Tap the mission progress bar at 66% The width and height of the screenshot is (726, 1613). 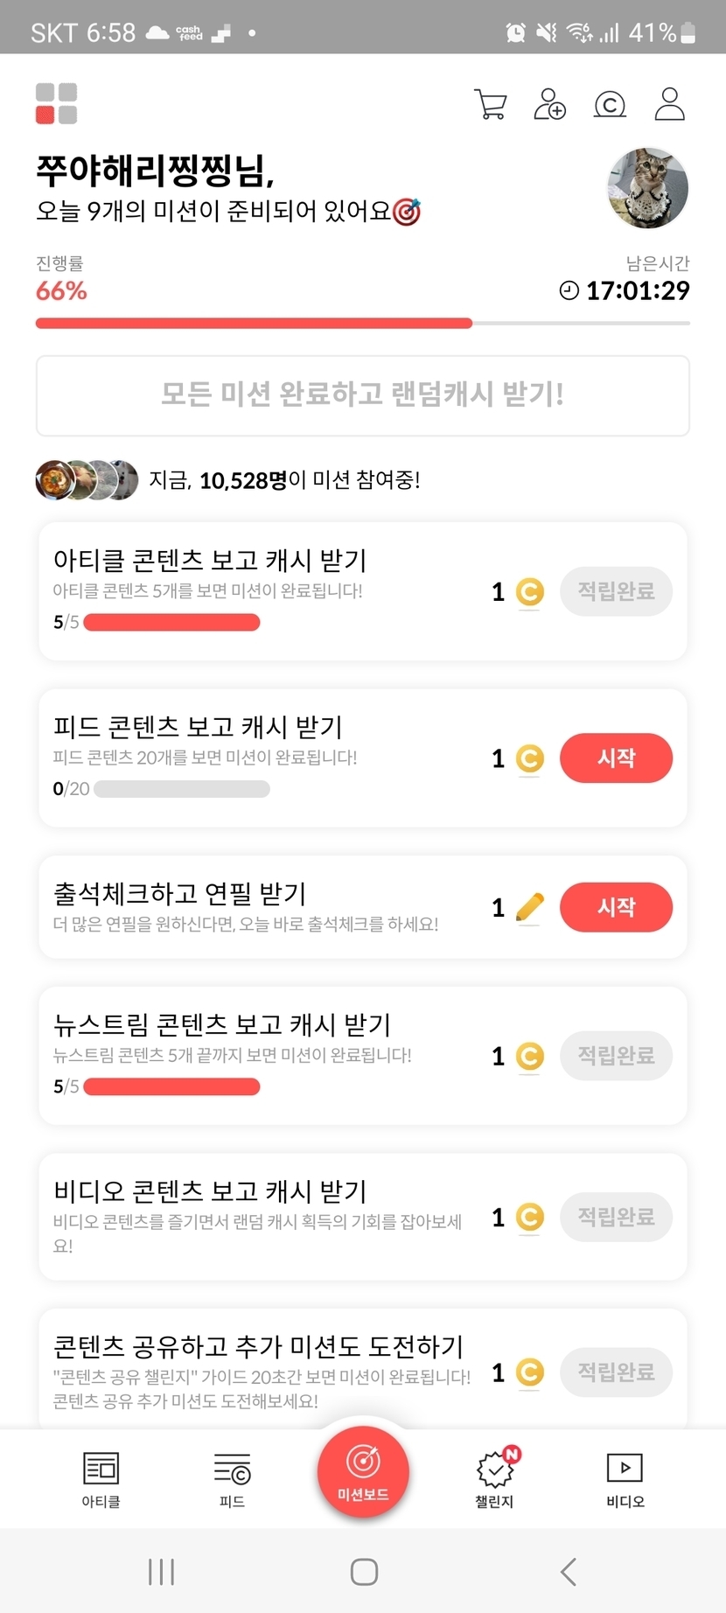[362, 324]
